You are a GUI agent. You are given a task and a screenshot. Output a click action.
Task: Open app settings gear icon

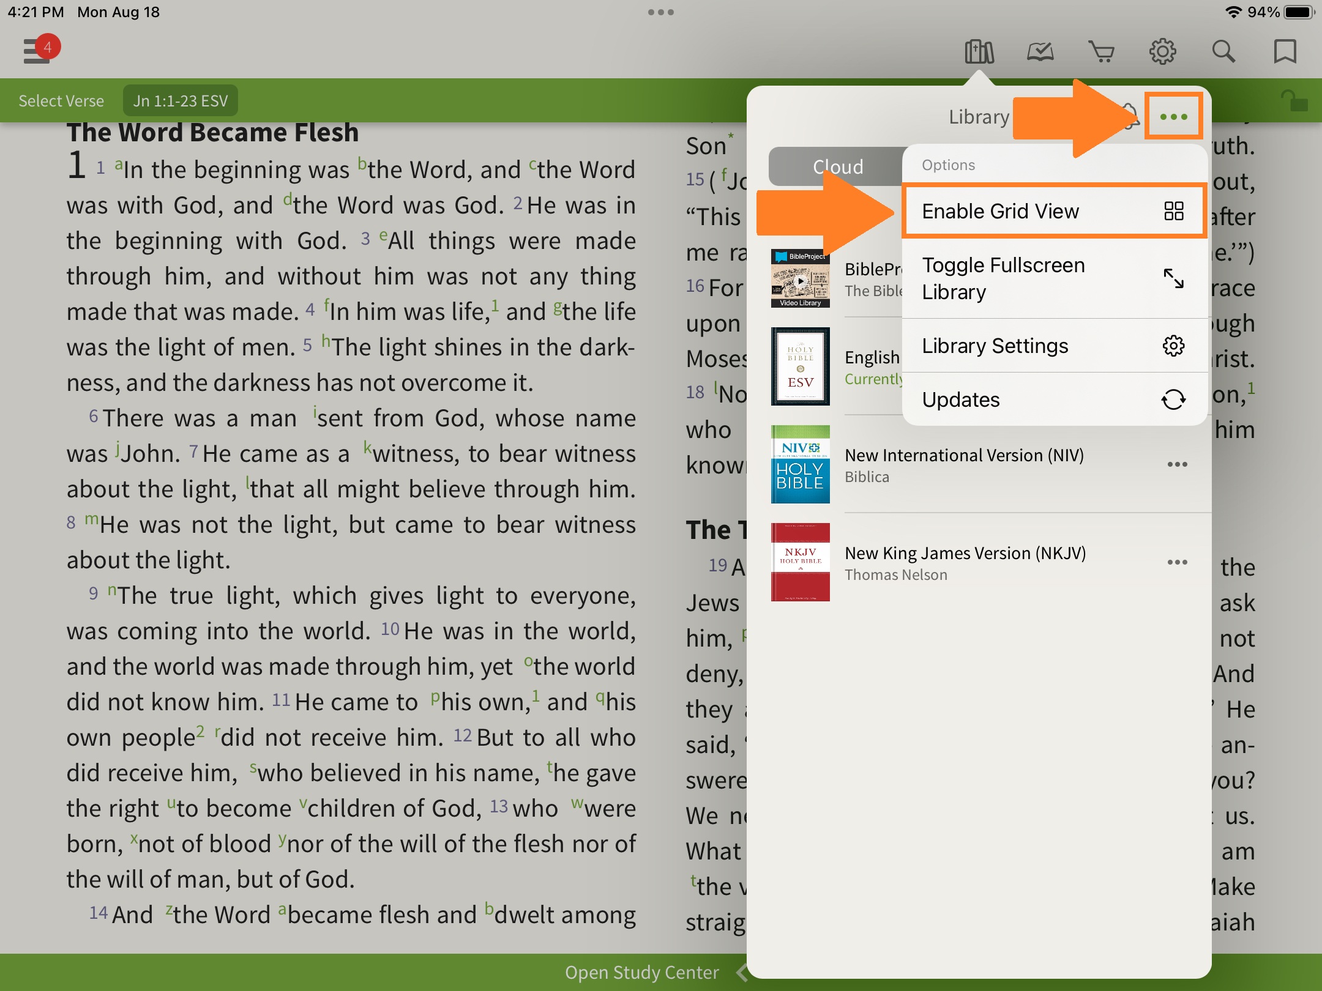coord(1162,52)
